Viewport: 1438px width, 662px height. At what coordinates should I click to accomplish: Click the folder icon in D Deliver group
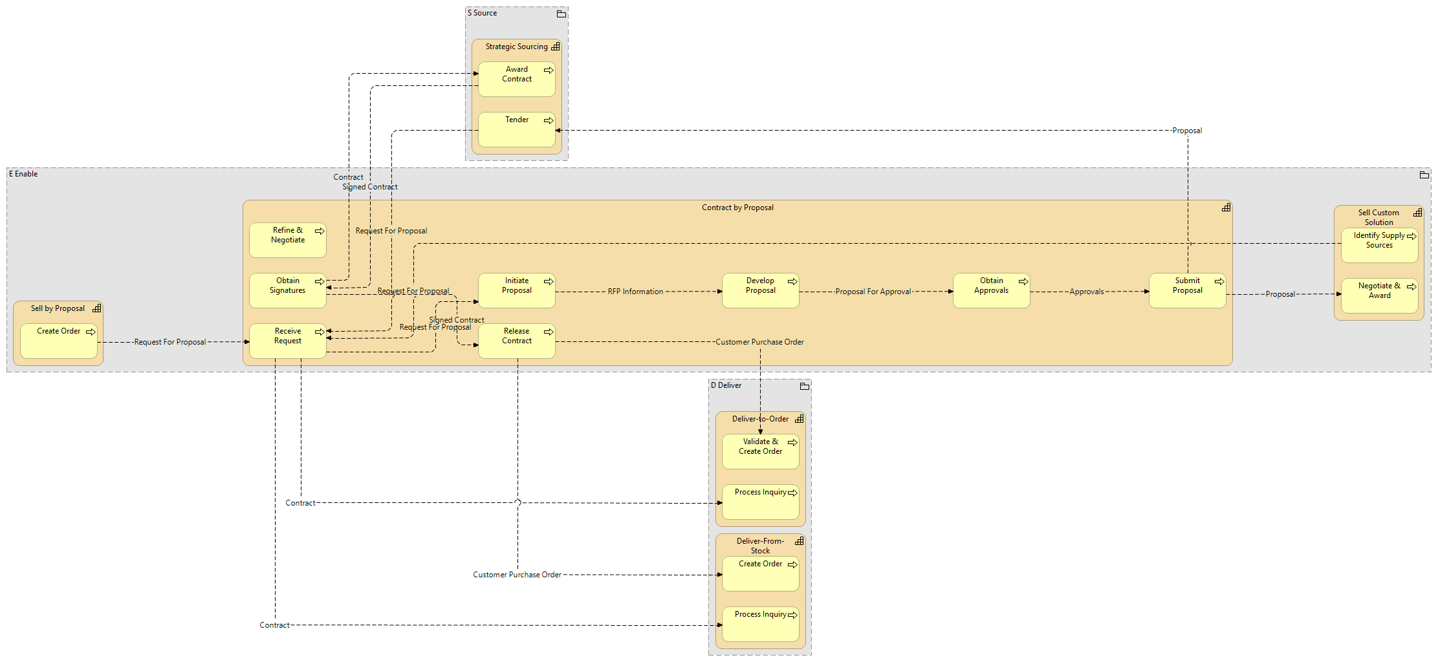[804, 386]
